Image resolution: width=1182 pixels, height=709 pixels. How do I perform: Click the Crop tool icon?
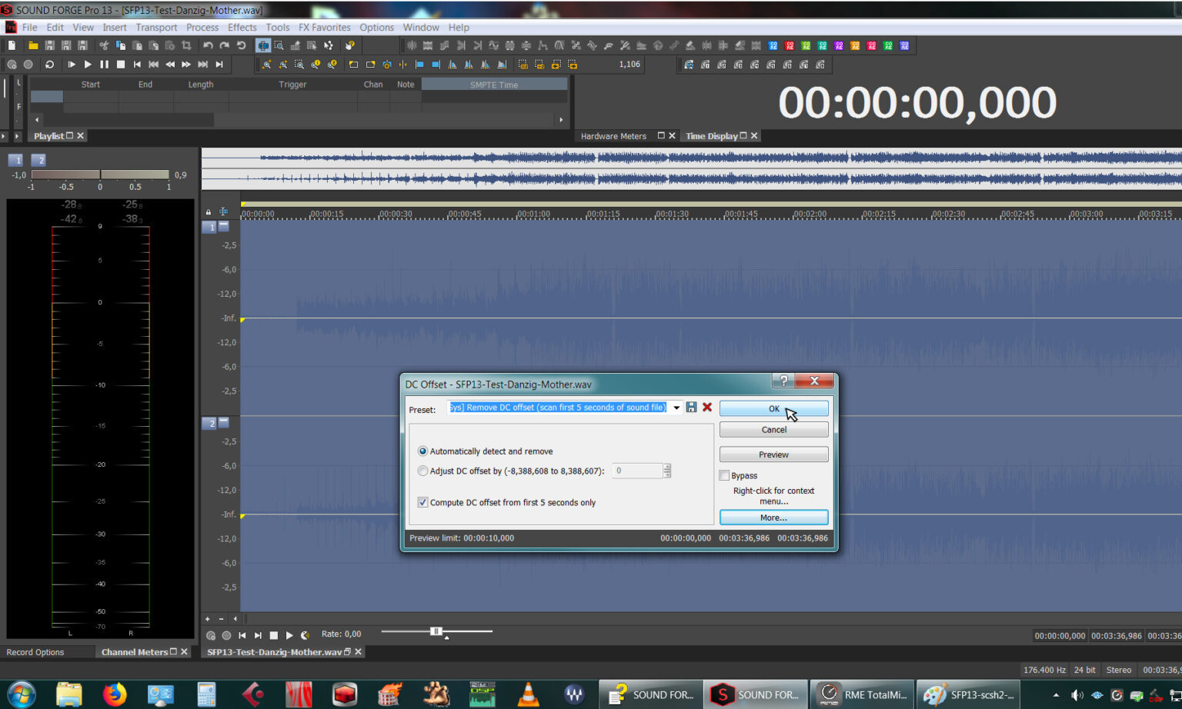tap(186, 46)
